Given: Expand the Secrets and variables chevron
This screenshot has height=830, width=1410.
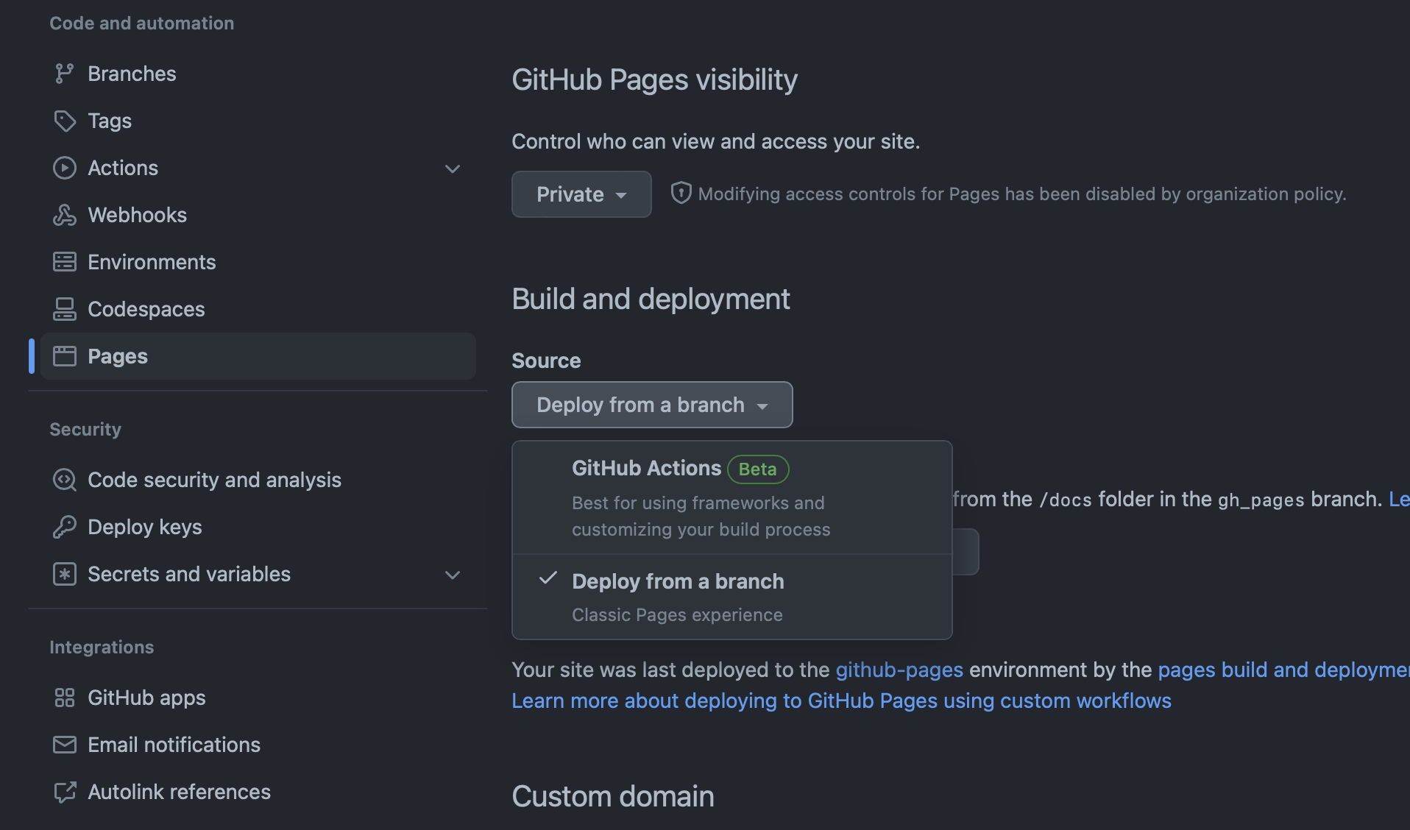Looking at the screenshot, I should coord(453,575).
